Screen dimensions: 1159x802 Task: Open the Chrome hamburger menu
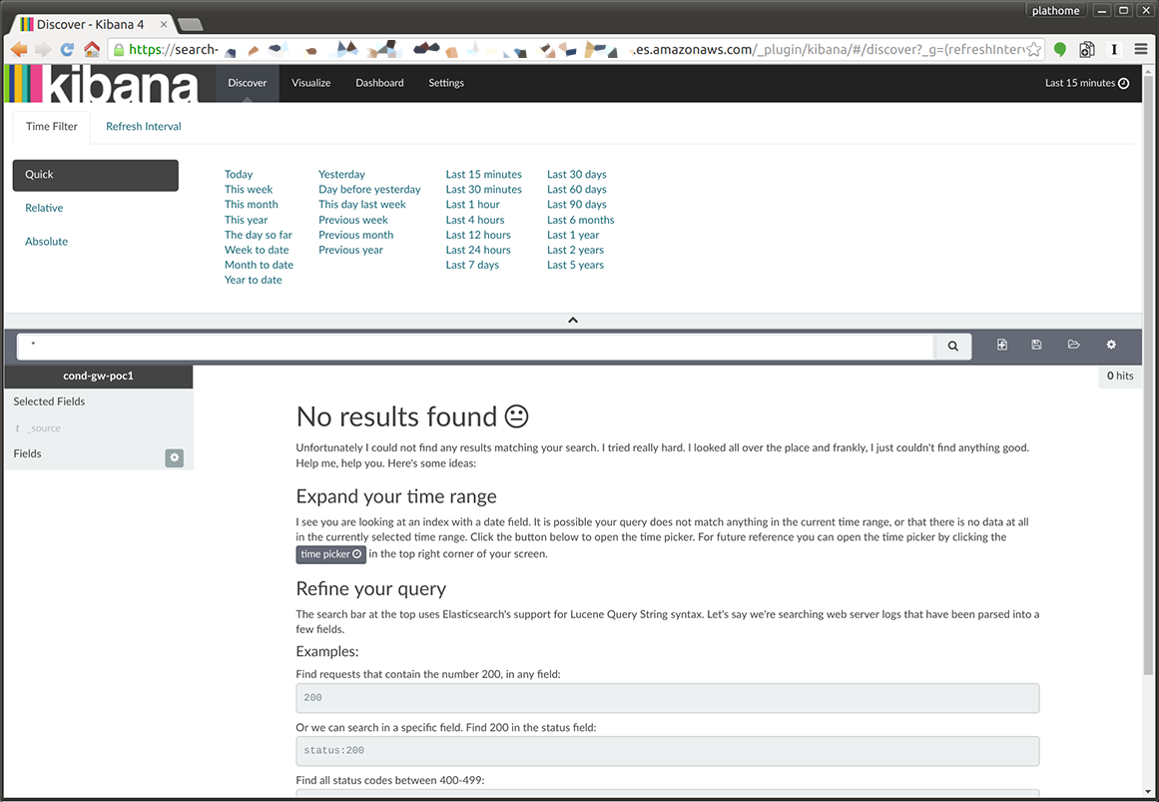point(1140,50)
